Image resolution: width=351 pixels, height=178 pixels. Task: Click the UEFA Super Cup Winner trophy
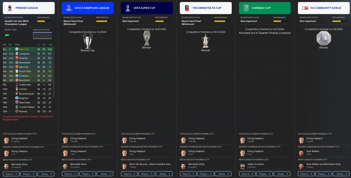click(147, 38)
